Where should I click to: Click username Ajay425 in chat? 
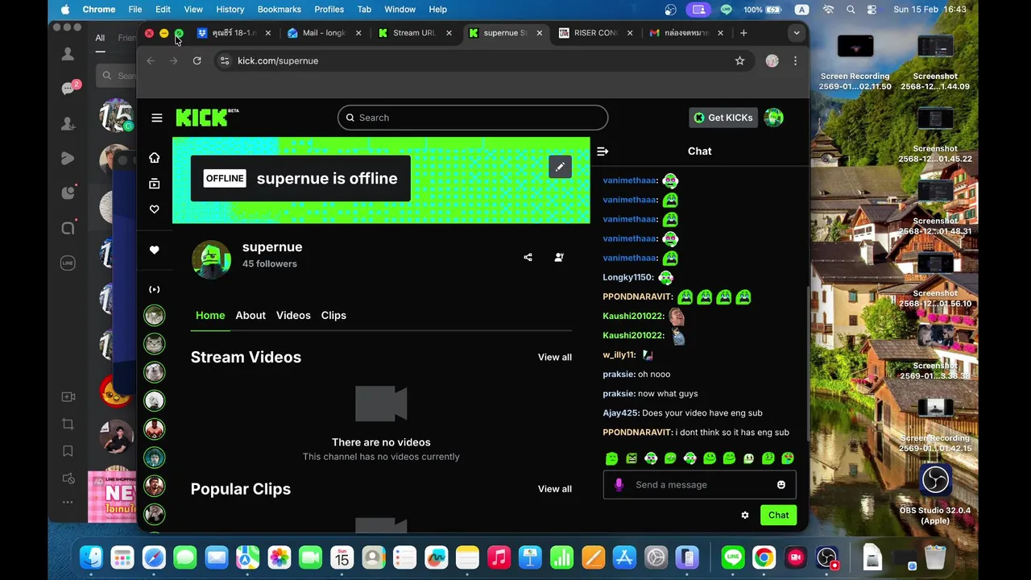(x=620, y=413)
